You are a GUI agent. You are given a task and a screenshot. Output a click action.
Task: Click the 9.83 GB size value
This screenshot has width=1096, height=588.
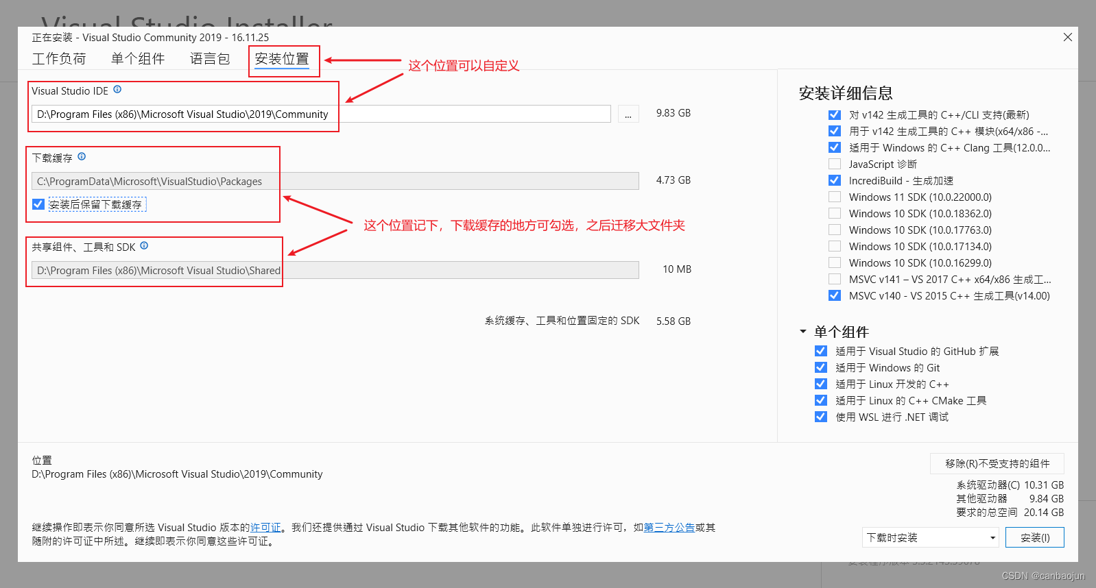674,112
